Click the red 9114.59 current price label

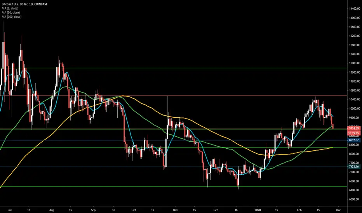coord(354,128)
